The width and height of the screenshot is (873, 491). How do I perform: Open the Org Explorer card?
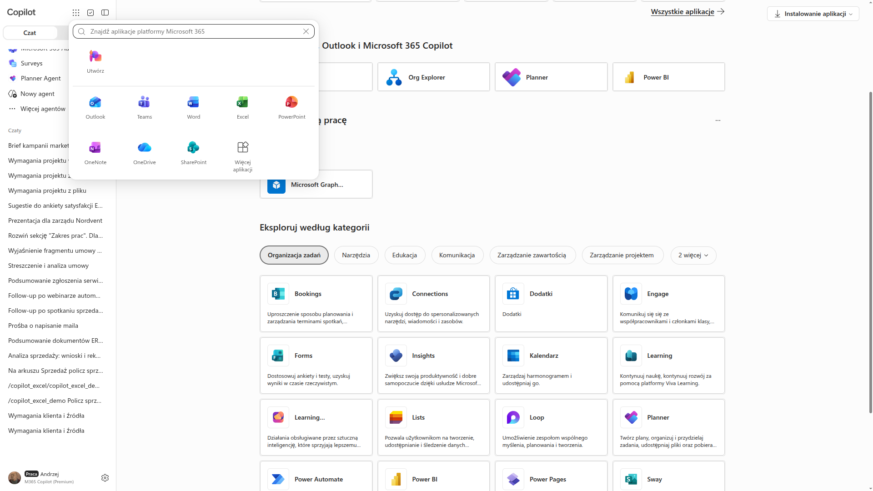click(434, 77)
